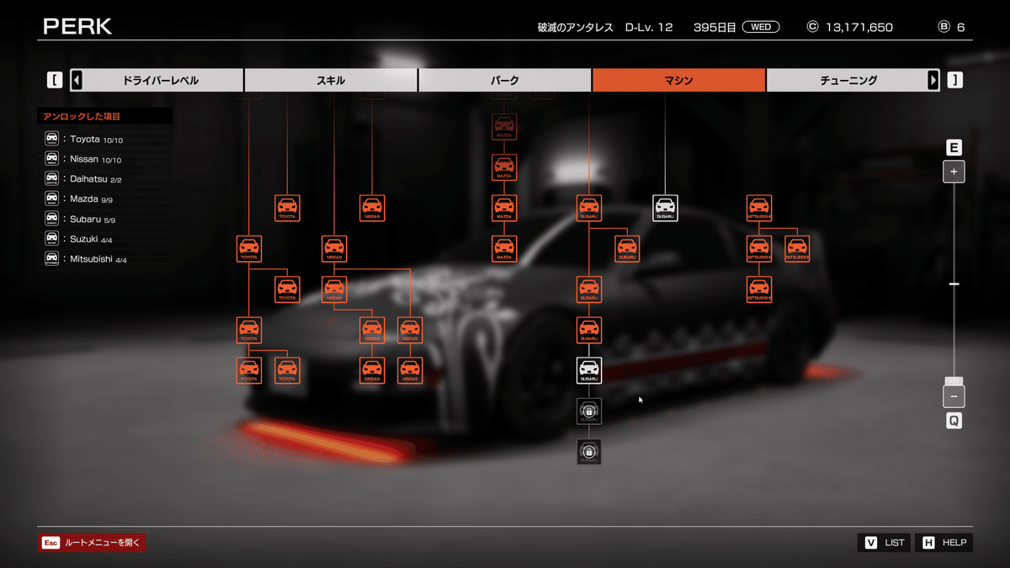
Task: Switch to the ドライバーレベル tab
Action: click(161, 80)
